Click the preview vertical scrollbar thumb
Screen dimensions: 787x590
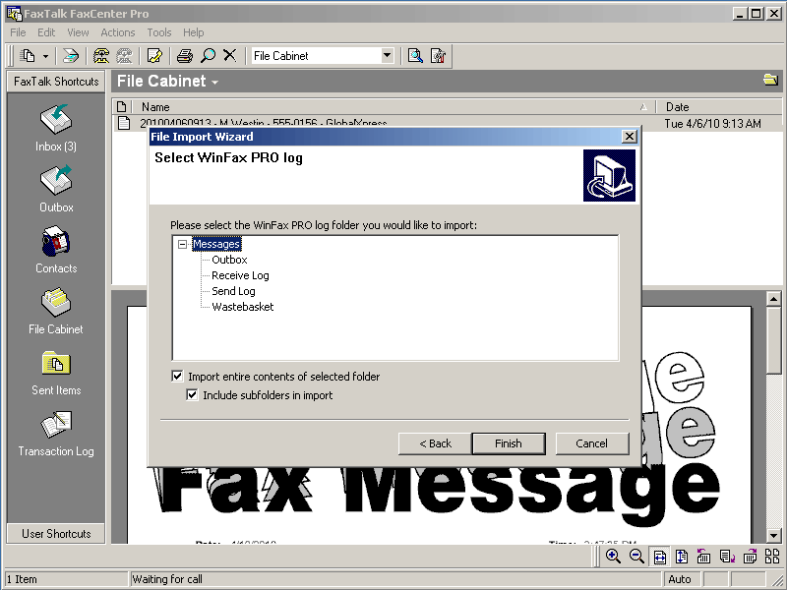pos(773,340)
